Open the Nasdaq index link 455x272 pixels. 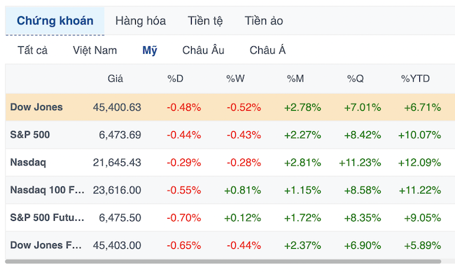[28, 162]
